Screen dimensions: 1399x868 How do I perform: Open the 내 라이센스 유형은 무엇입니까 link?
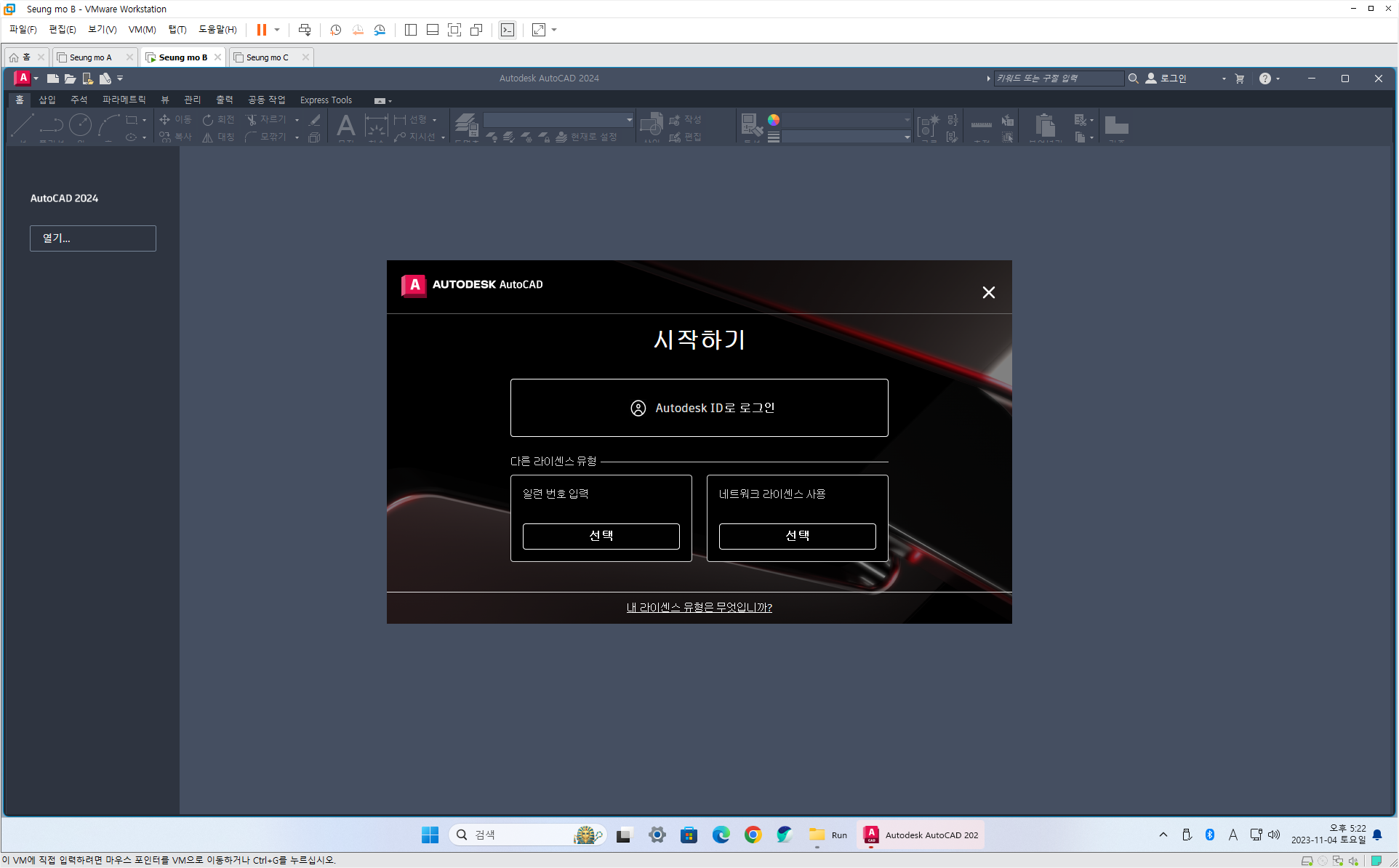(x=699, y=608)
